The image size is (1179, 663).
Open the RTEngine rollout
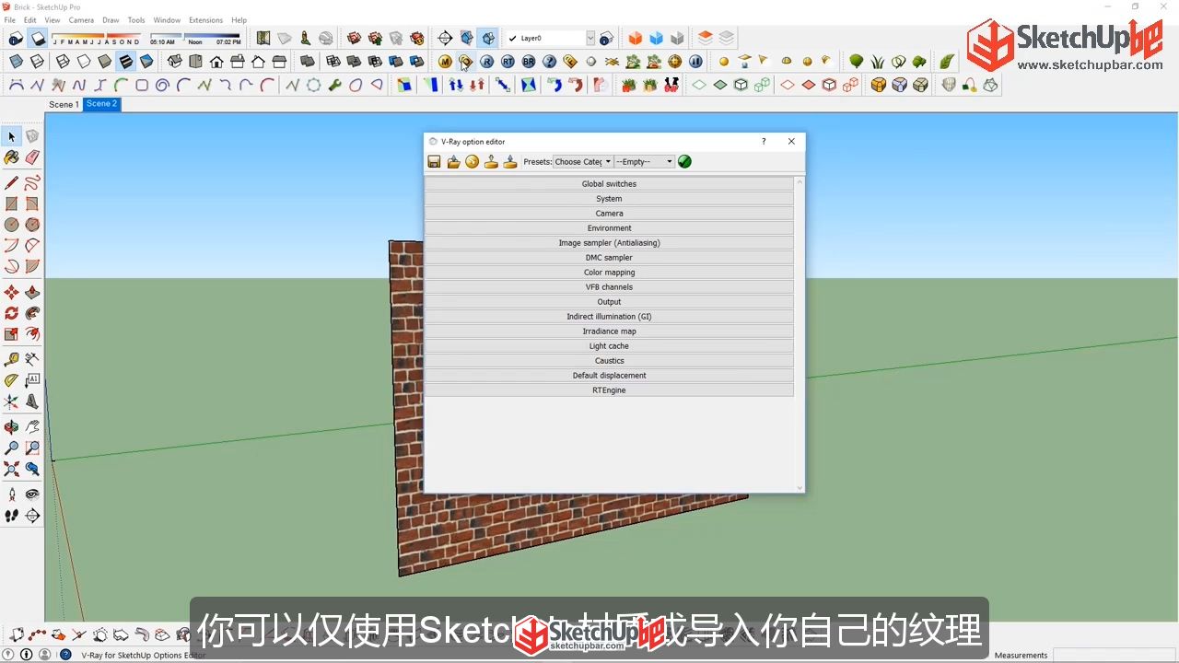point(609,390)
